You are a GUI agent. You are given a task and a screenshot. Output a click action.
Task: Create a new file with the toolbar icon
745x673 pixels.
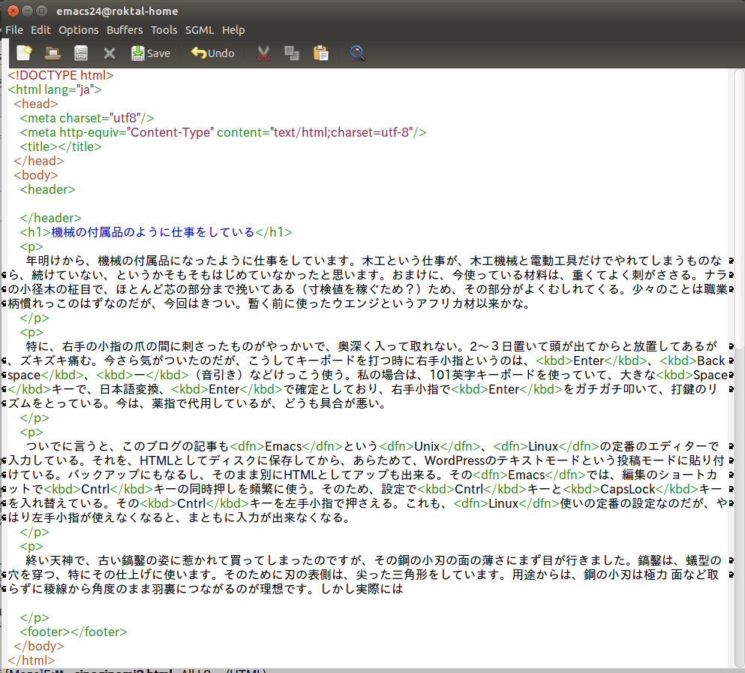(x=24, y=53)
